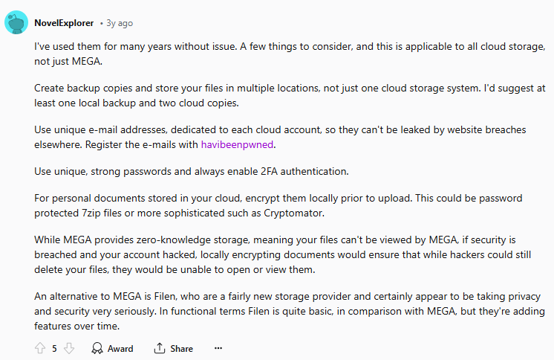Click the Award ribbon icon
The image size is (554, 360).
pyautogui.click(x=97, y=348)
